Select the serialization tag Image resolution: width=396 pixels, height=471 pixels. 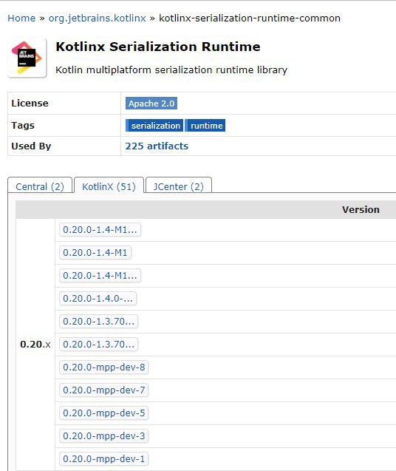point(154,126)
